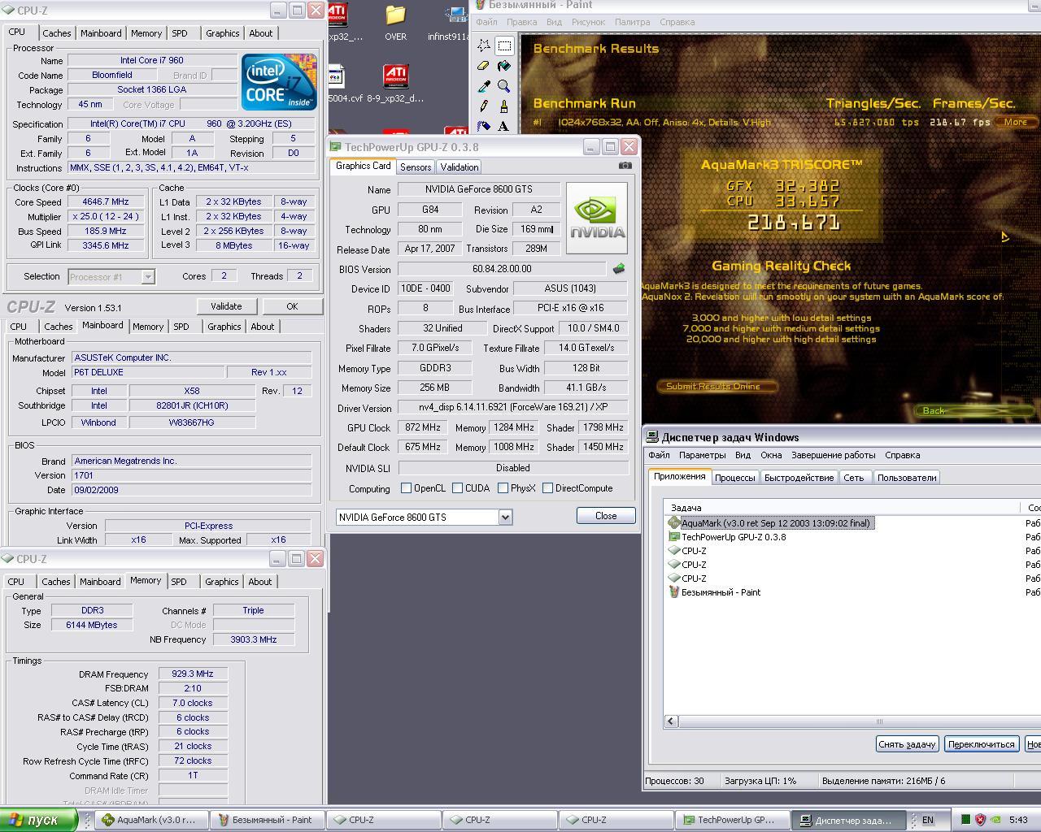The image size is (1041, 832).
Task: Toggle the CUDA checkbox in GPU-Z
Action: [x=457, y=488]
